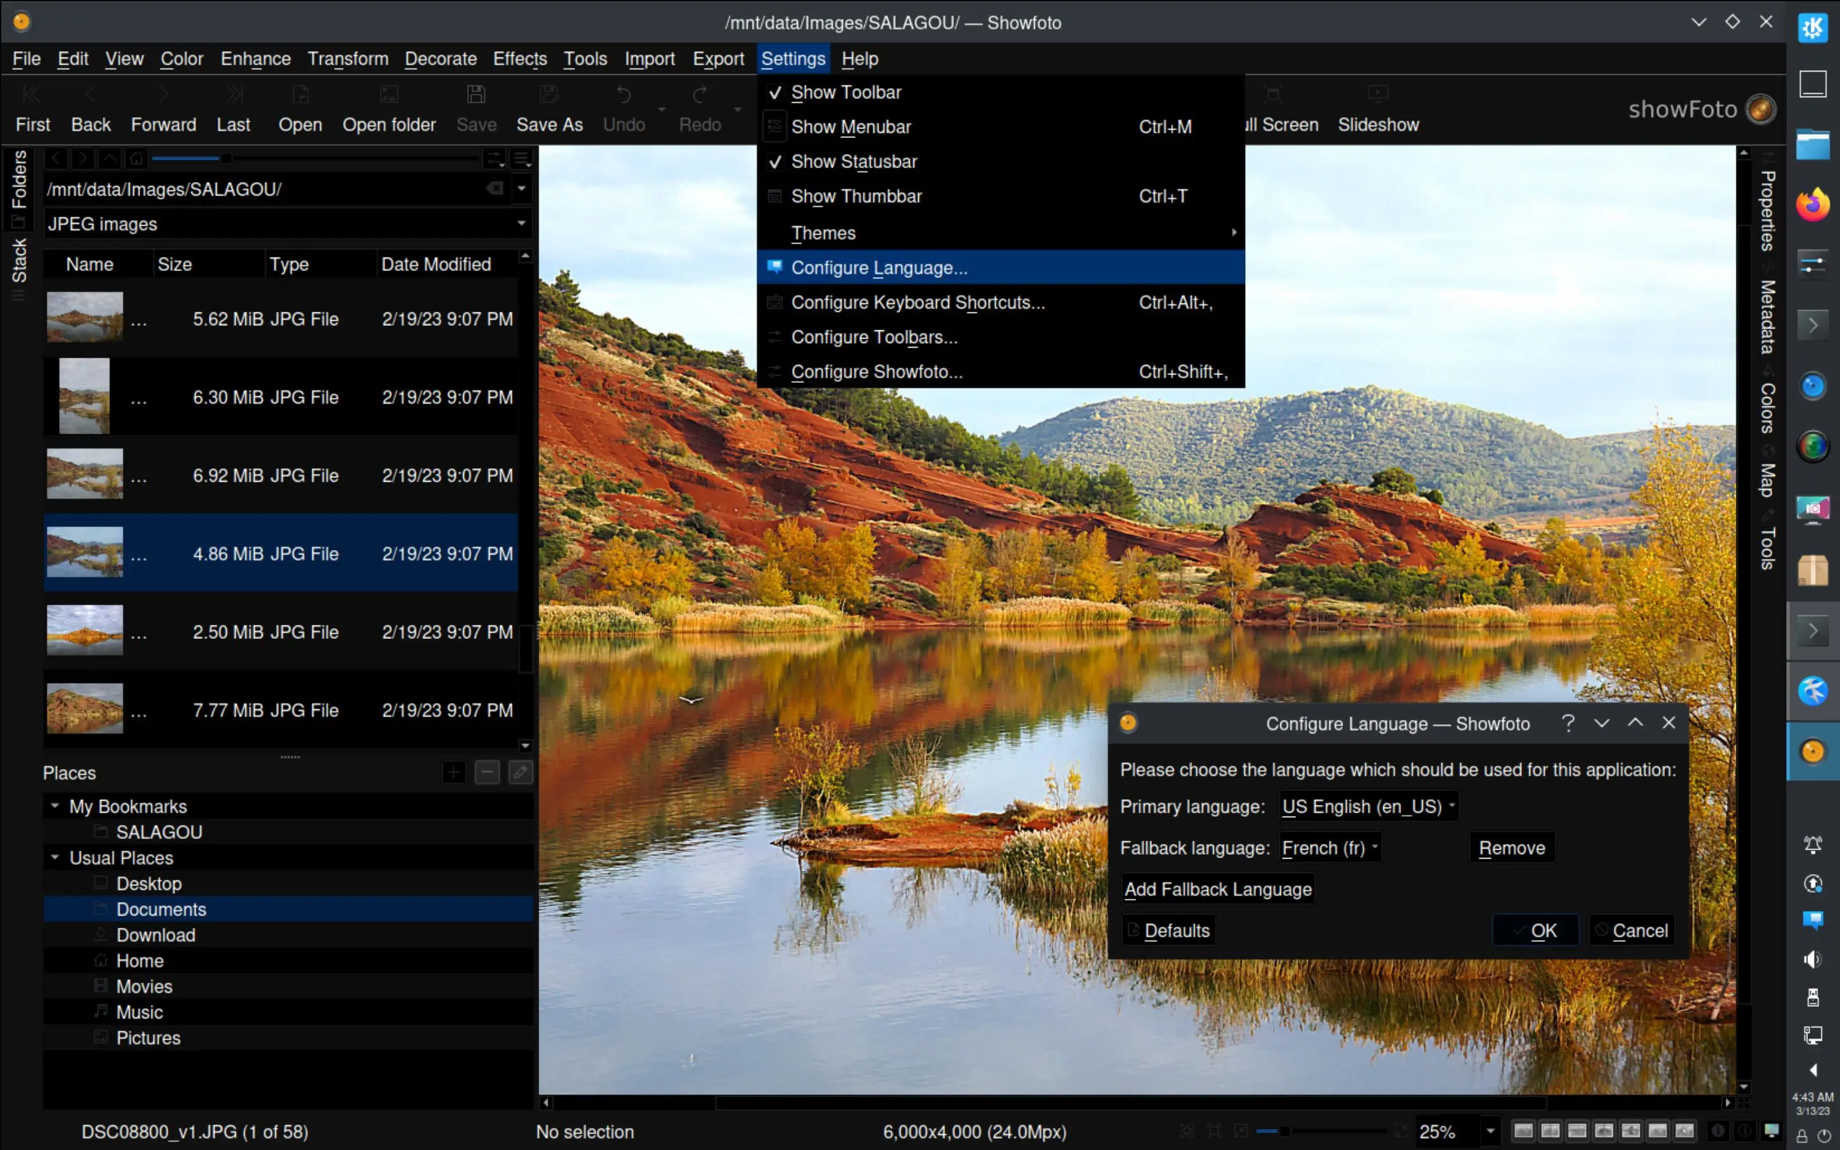This screenshot has width=1840, height=1150.
Task: Click the Save As toolbar icon
Action: (x=549, y=95)
